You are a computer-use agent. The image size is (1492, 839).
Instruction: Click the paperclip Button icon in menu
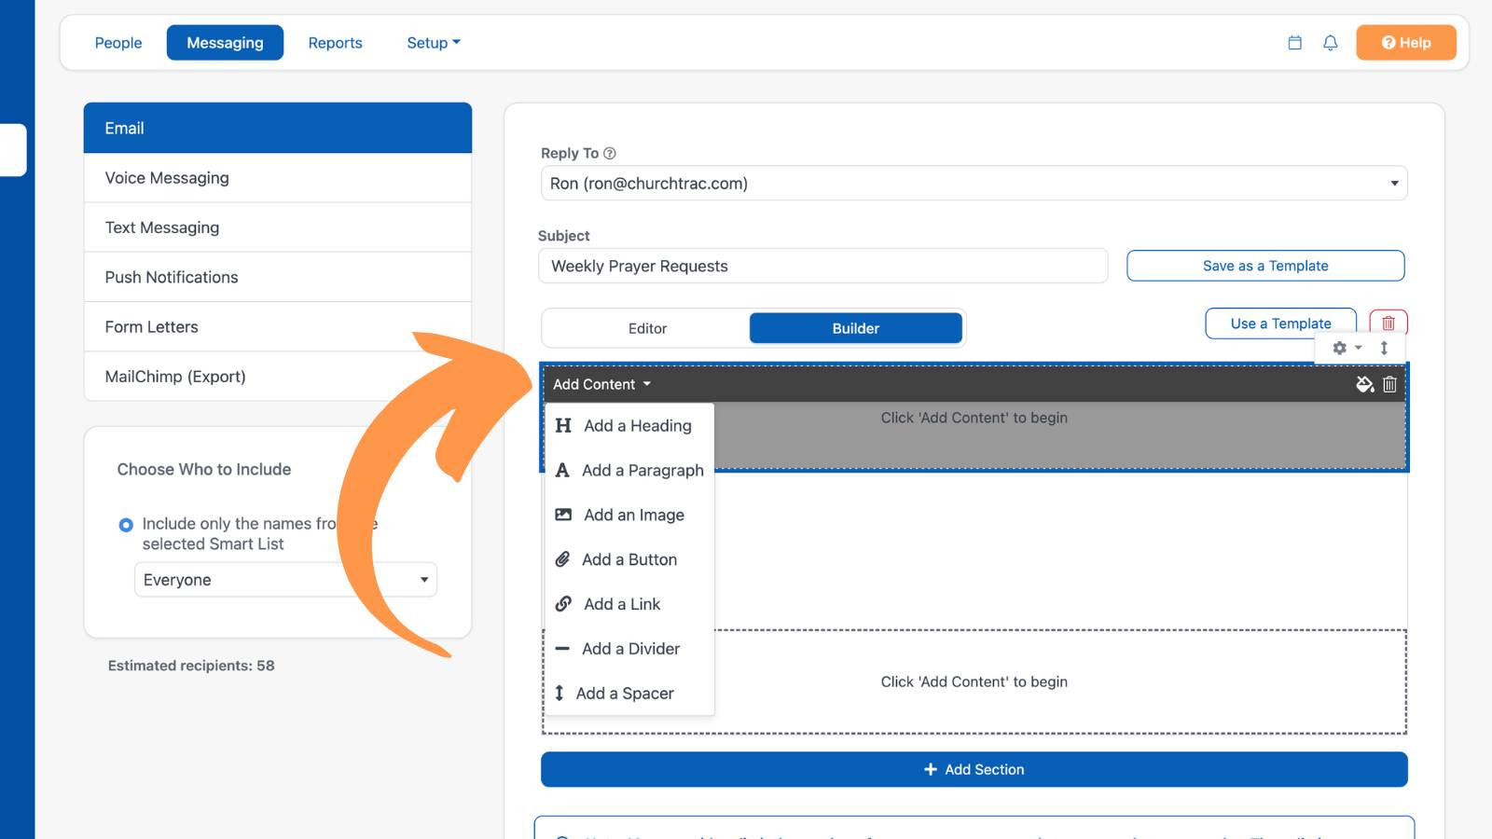pos(562,559)
